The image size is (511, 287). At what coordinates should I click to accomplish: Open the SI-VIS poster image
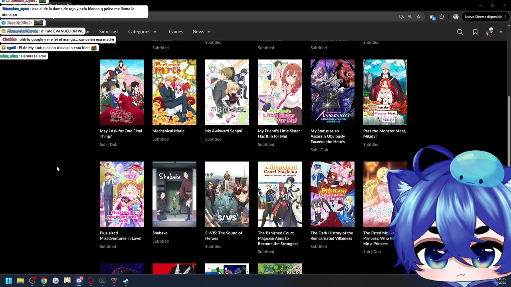[x=227, y=195]
